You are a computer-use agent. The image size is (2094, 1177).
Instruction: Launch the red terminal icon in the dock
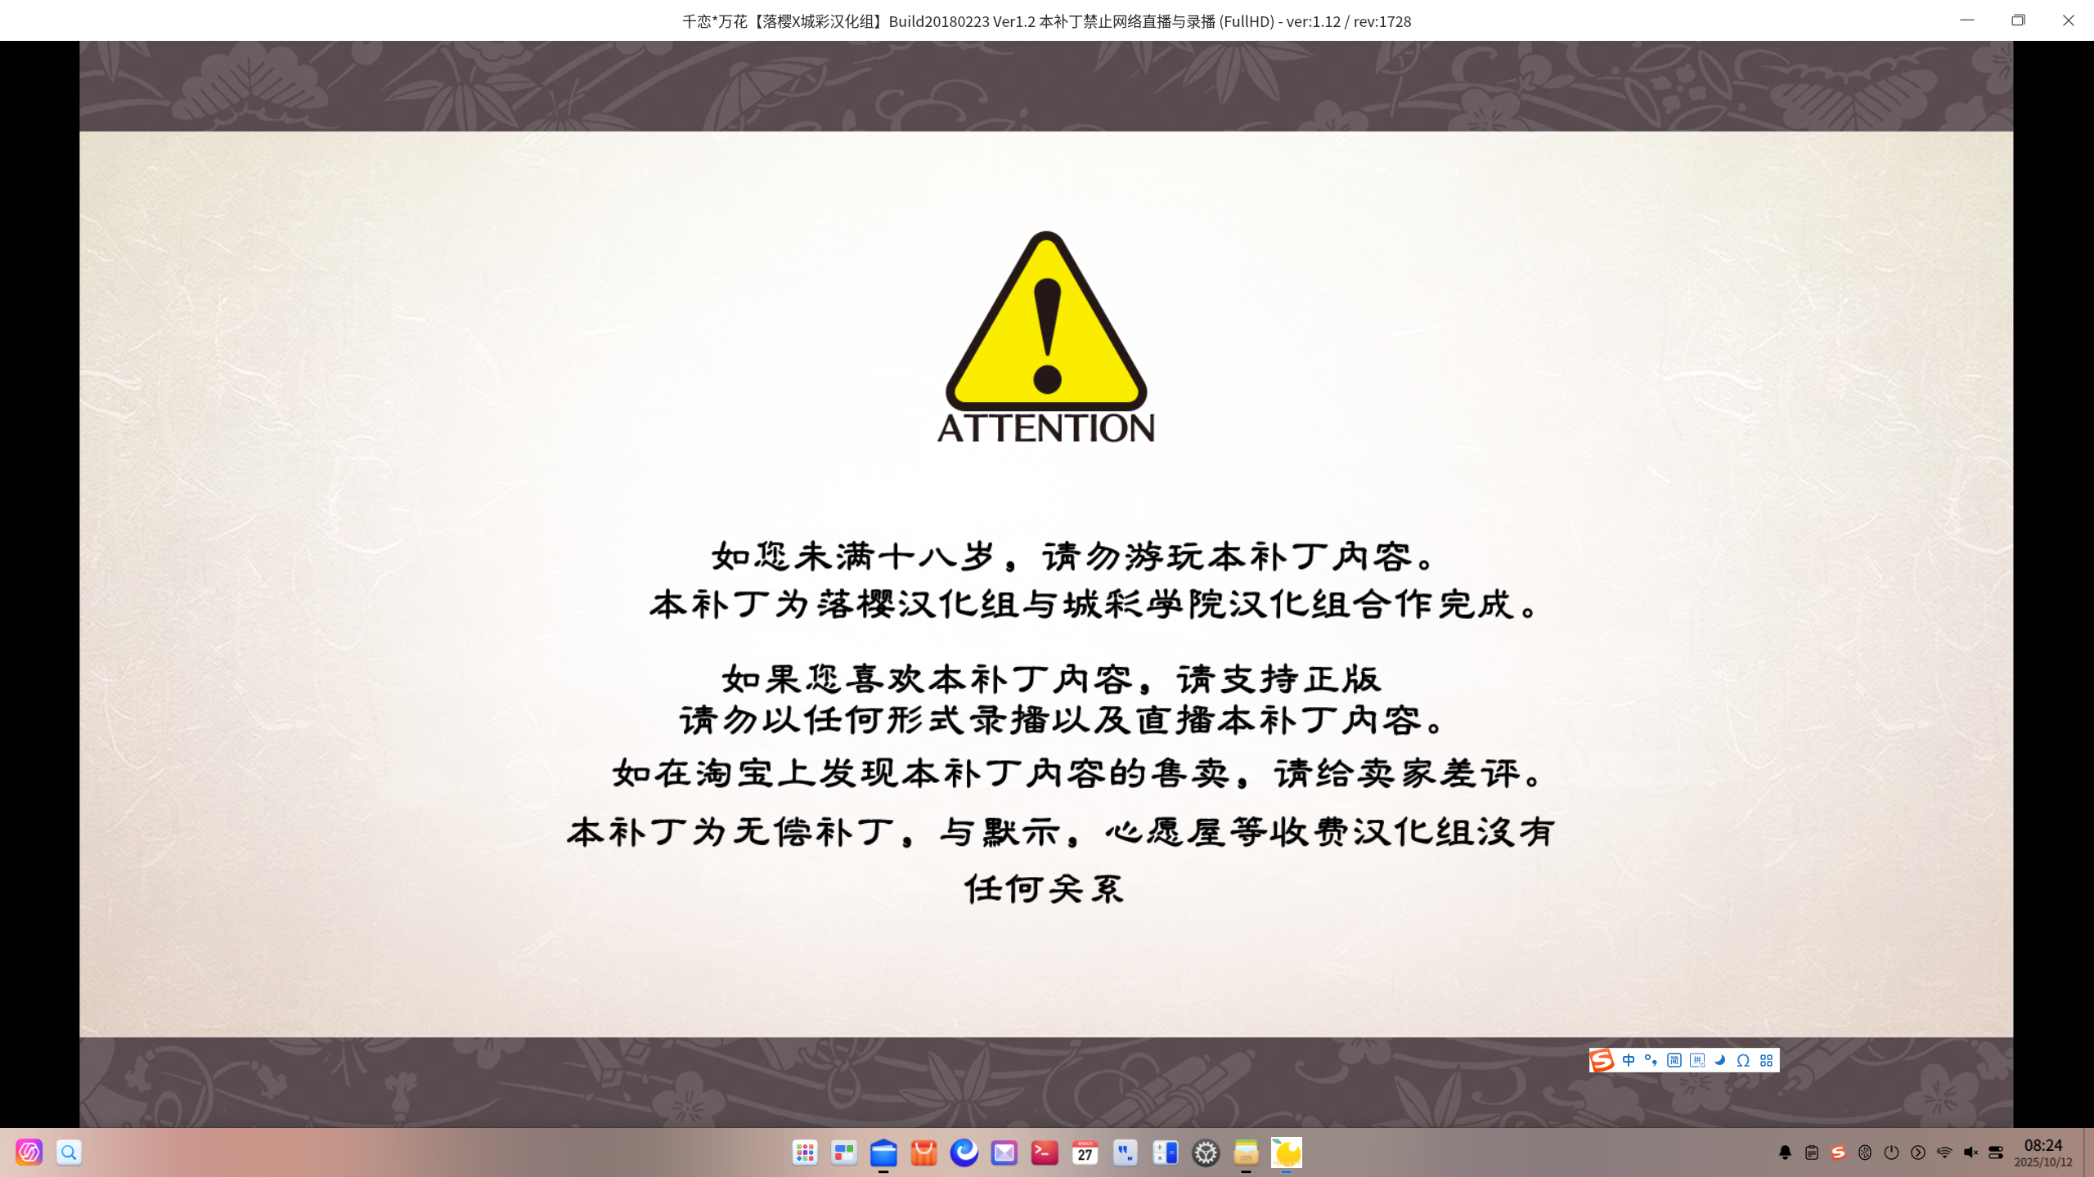pos(1045,1152)
